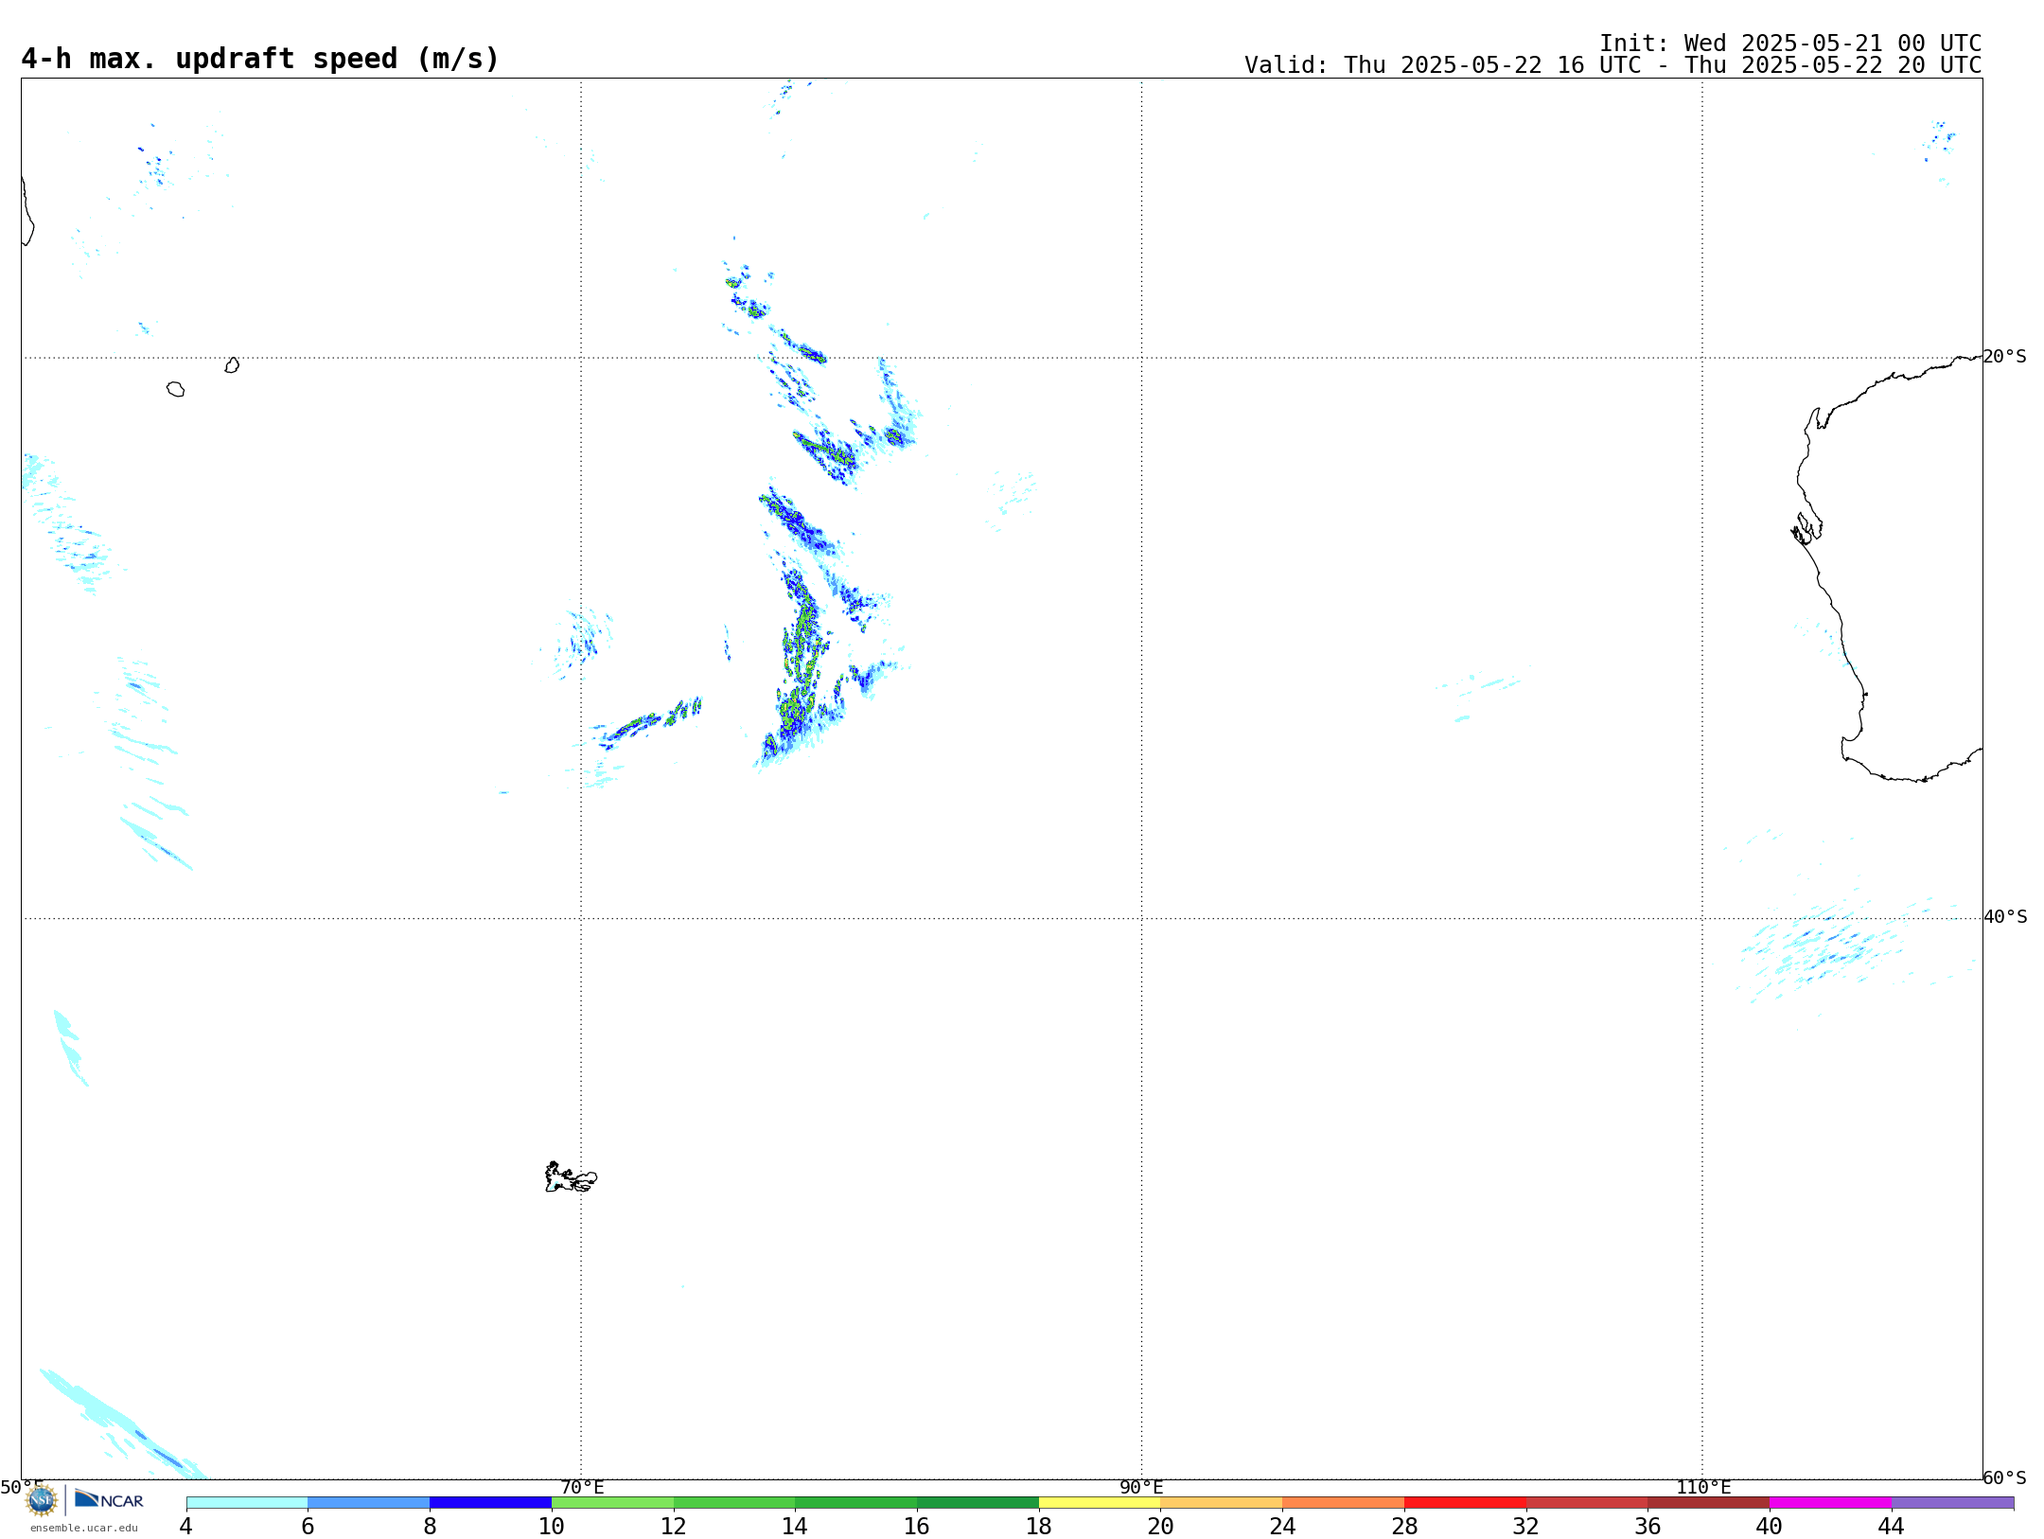Click the Mauritius island outline

pos(232,365)
